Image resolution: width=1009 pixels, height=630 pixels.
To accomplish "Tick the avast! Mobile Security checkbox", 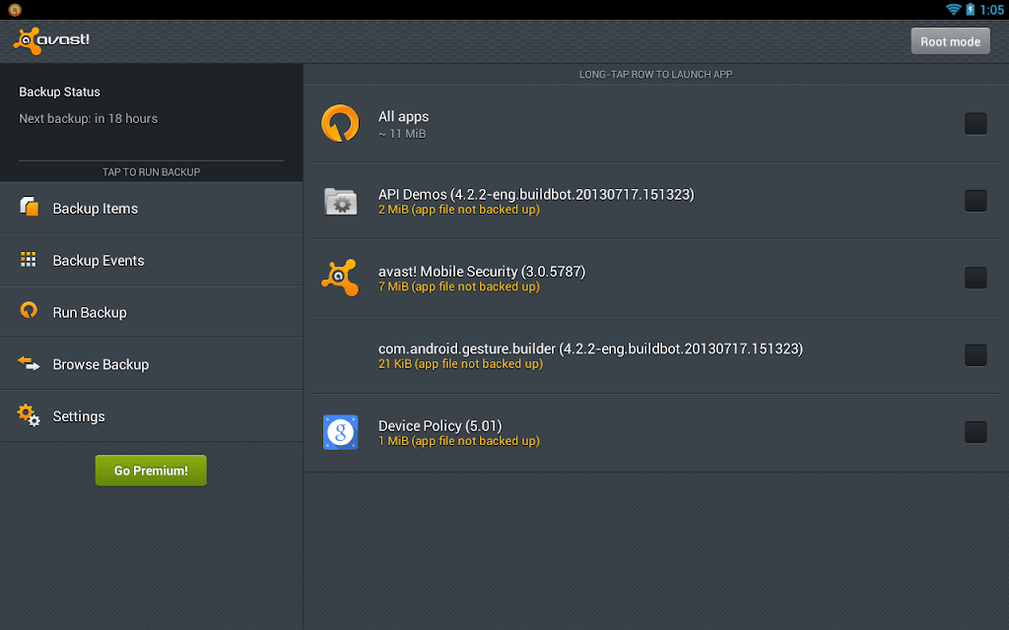I will pos(975,278).
